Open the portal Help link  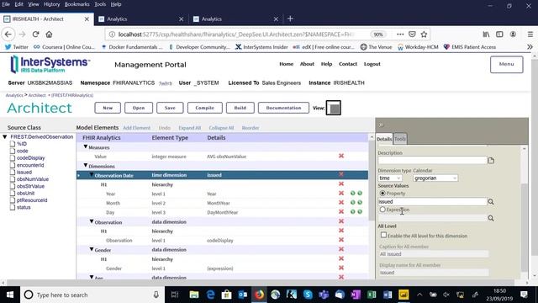coord(326,64)
